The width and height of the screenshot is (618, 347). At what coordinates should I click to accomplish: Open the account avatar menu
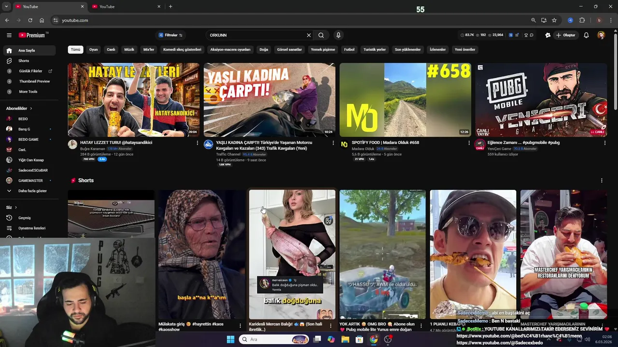[x=601, y=35]
